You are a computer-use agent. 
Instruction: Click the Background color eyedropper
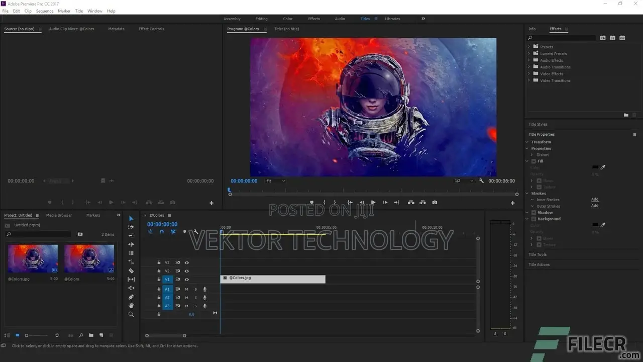click(x=603, y=225)
